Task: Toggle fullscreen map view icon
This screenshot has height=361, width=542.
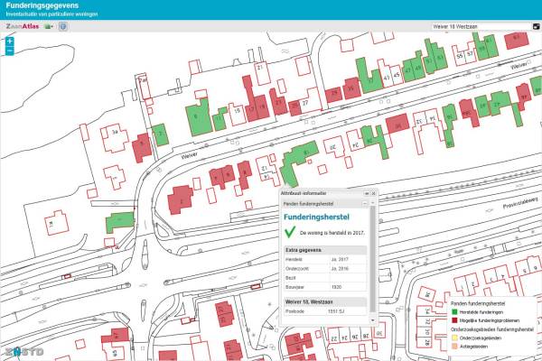Action: [534, 26]
